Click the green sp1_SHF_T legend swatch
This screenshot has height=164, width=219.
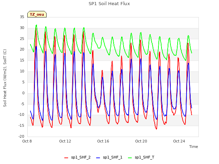click(130, 158)
